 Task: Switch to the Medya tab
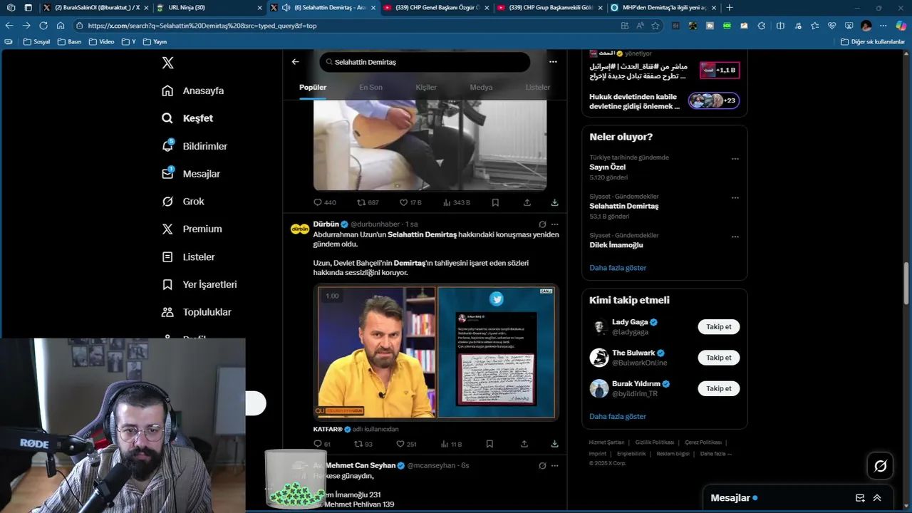(x=481, y=87)
